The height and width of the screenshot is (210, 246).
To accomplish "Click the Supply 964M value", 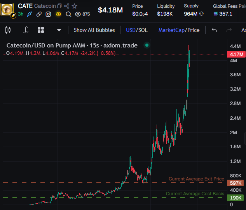I will click(190, 14).
